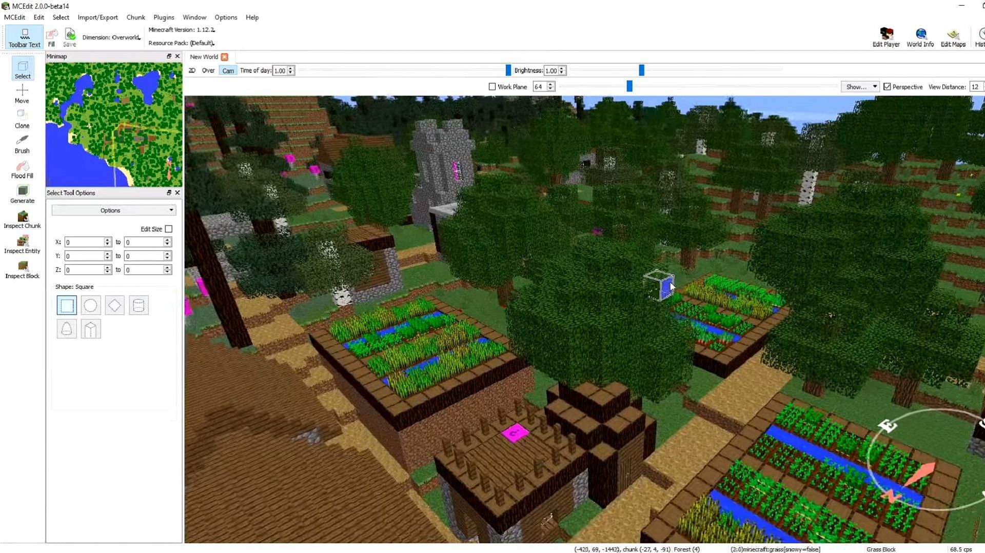Select the house-shaped selection shape
The width and height of the screenshot is (985, 553).
(x=90, y=329)
